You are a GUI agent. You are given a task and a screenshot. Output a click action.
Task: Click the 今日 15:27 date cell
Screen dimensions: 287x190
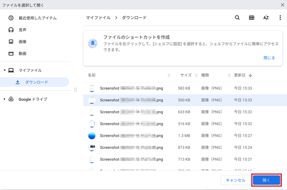[x=243, y=136]
